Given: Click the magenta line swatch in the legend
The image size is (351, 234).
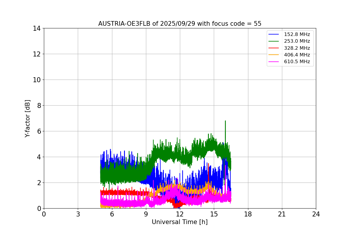Looking at the screenshot, I should tap(274, 62).
